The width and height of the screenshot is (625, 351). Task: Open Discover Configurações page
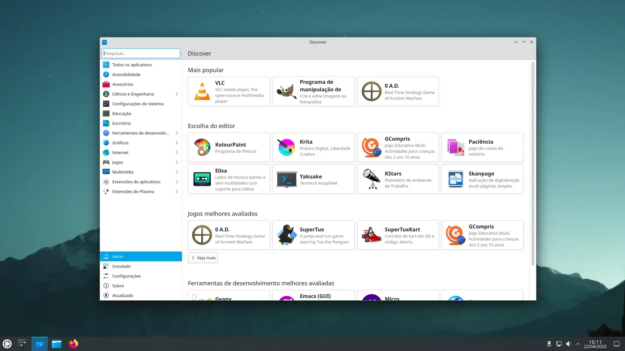coord(141,276)
